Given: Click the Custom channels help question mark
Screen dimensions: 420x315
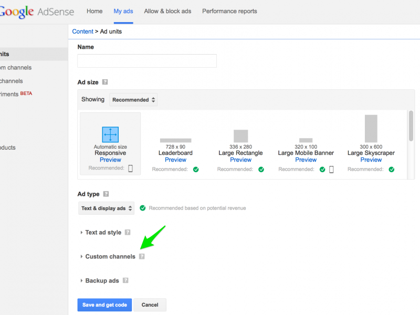Looking at the screenshot, I should [x=142, y=257].
